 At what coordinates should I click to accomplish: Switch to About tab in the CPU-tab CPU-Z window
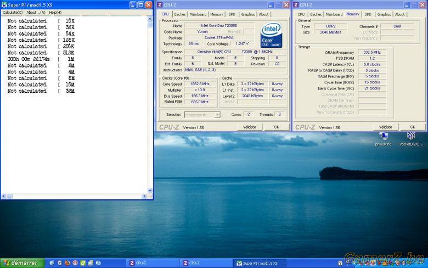(264, 14)
